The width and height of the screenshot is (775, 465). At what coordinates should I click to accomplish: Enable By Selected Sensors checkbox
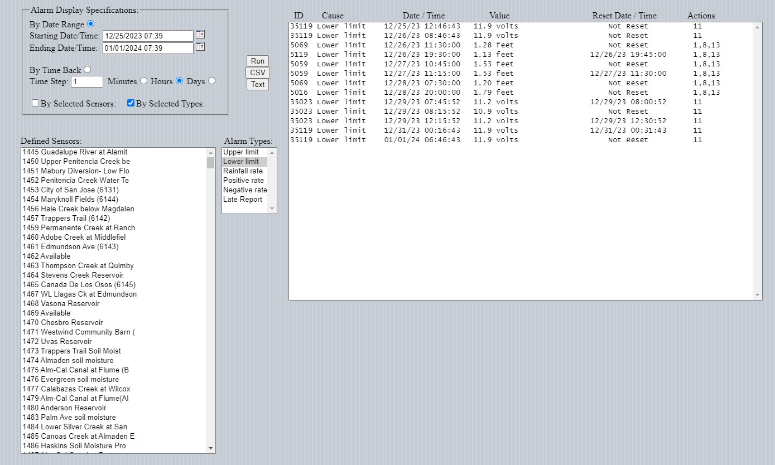(x=36, y=103)
